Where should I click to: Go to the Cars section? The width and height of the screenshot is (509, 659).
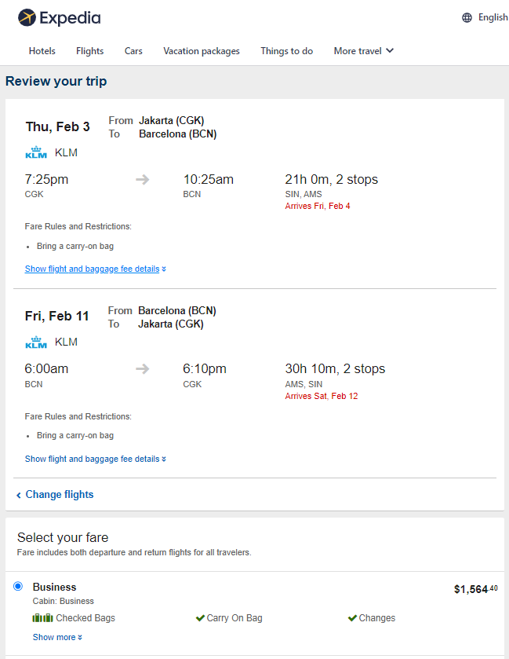[133, 51]
